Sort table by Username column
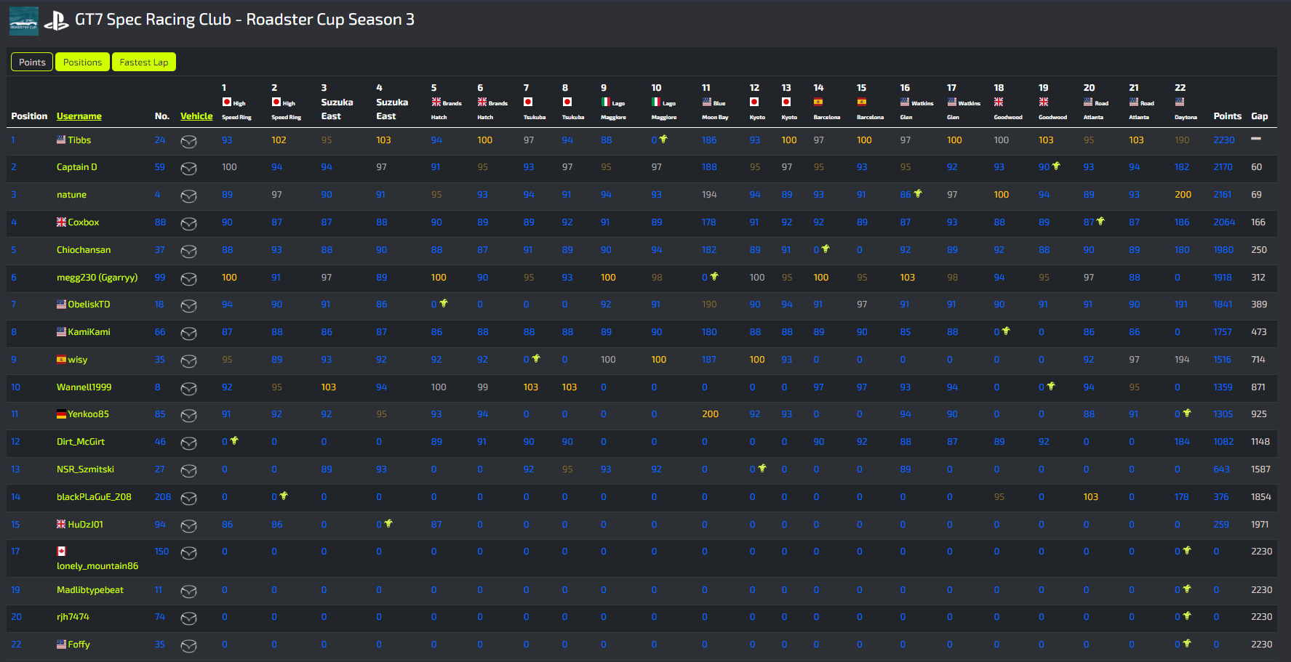The image size is (1291, 662). [x=79, y=116]
